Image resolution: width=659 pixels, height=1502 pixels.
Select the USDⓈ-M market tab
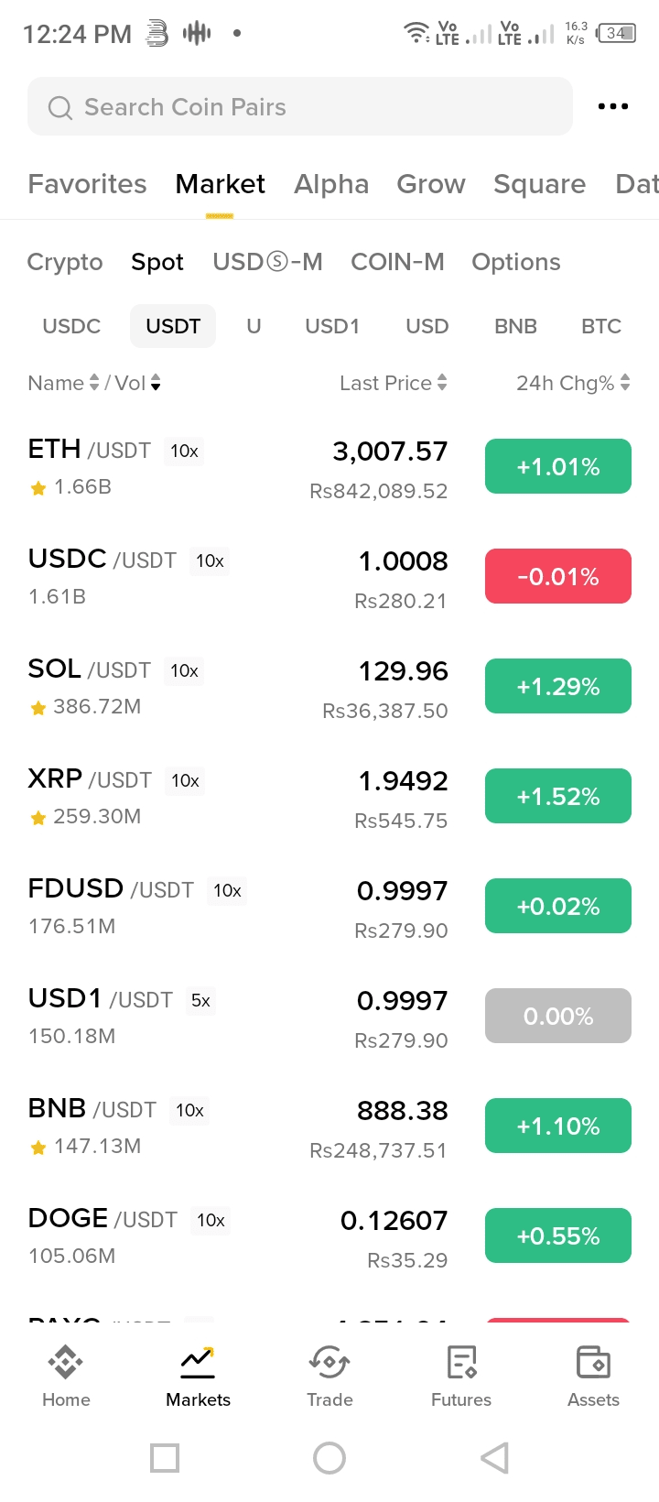point(267,262)
